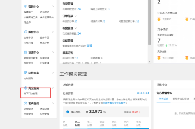
Task: Select 第二层级 on the ranking bar
Action: coord(77,123)
